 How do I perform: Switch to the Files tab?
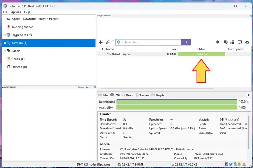103,95
